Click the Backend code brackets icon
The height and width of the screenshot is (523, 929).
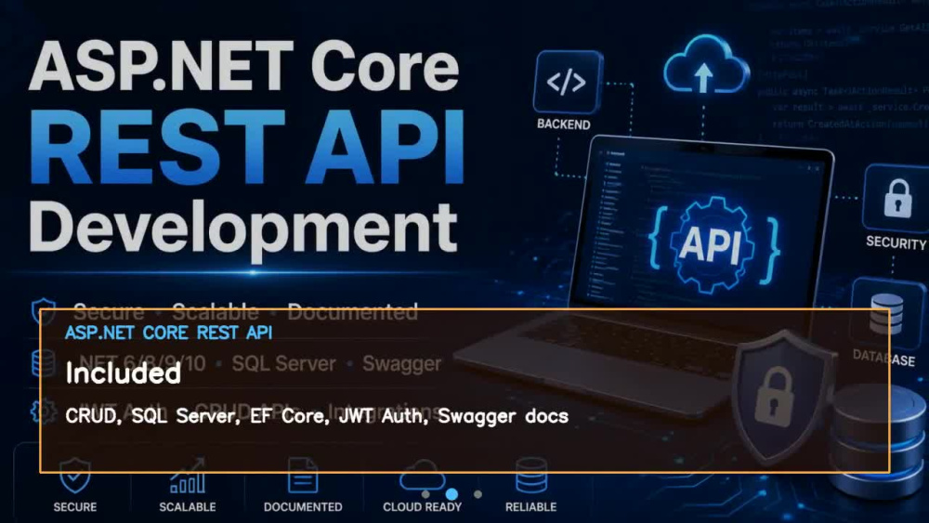(x=567, y=82)
